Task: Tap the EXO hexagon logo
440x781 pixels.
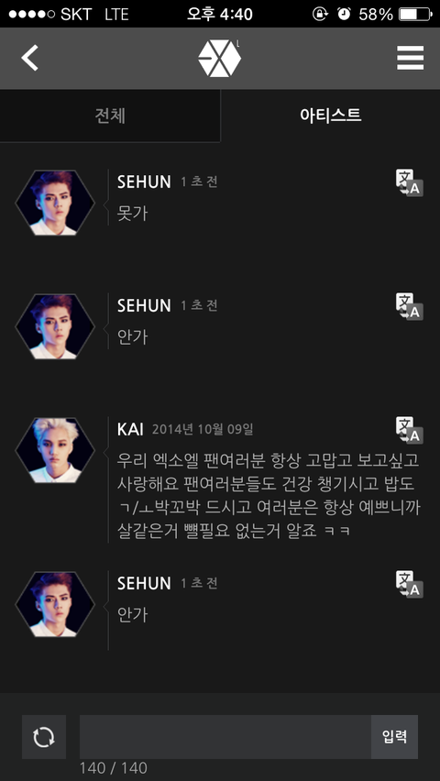Action: tap(219, 59)
